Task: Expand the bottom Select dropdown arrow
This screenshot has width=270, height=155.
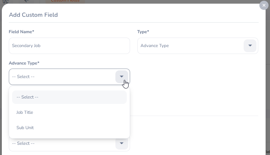Action: point(122,143)
